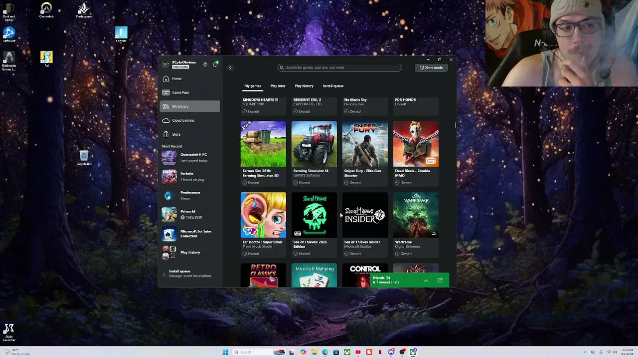Open the Dark and Darker desktop shortcut
The width and height of the screenshot is (638, 358).
click(x=9, y=12)
